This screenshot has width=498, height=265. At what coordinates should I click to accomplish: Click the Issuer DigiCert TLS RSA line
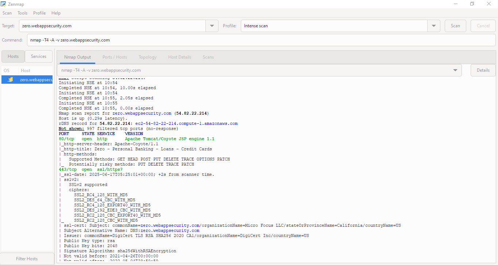coord(186,236)
